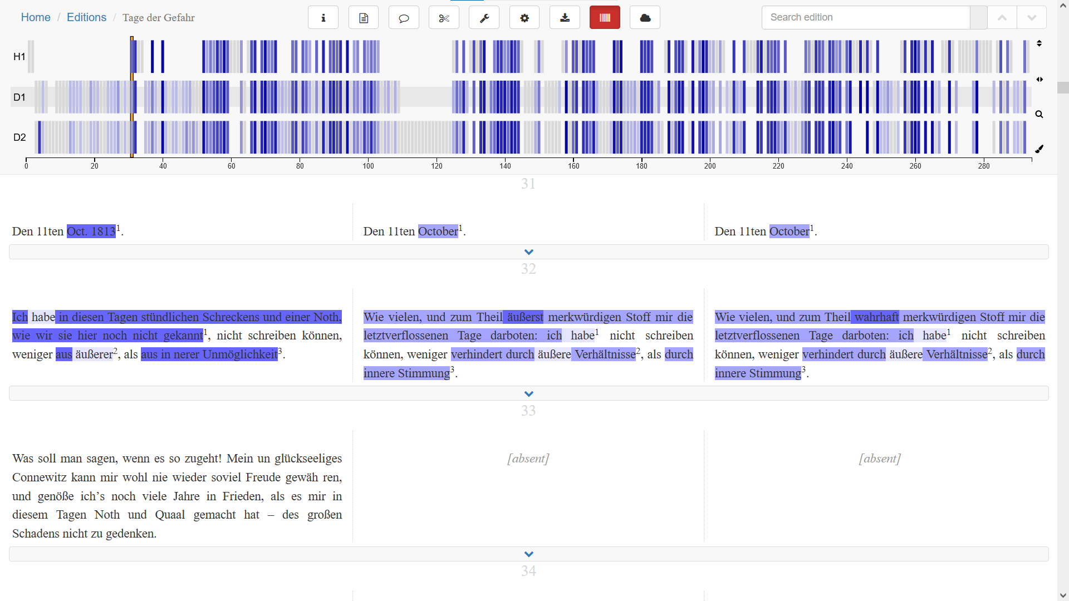Open settings with the gear button
Screen dimensions: 1069x601
[x=524, y=18]
